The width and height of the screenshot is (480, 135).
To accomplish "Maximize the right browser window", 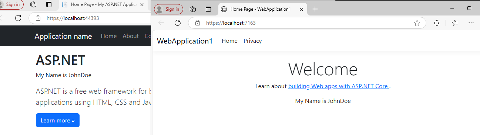I will tap(469, 8).
